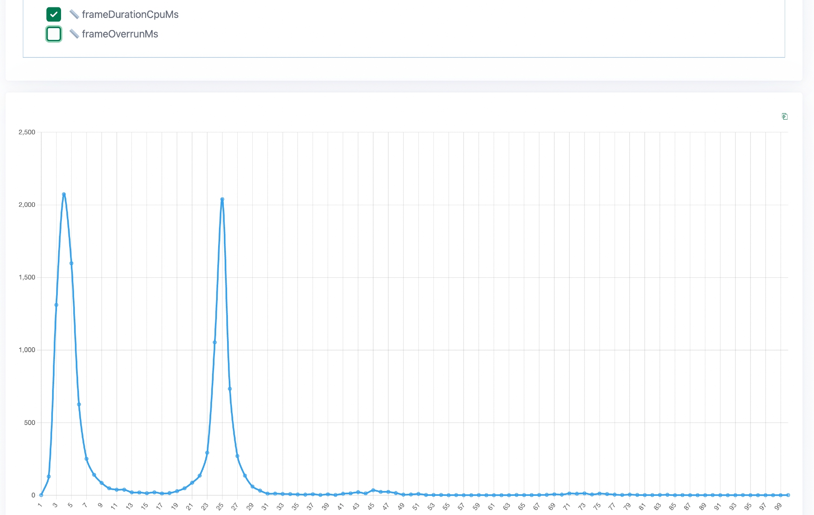
Task: Click the first data point at frame 1
Action: [x=41, y=495]
